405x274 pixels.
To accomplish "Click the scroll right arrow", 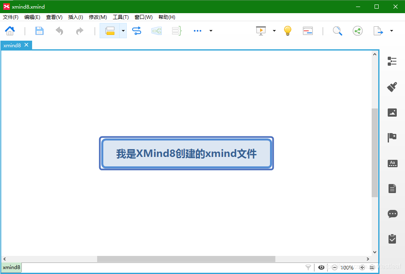I will (368, 259).
